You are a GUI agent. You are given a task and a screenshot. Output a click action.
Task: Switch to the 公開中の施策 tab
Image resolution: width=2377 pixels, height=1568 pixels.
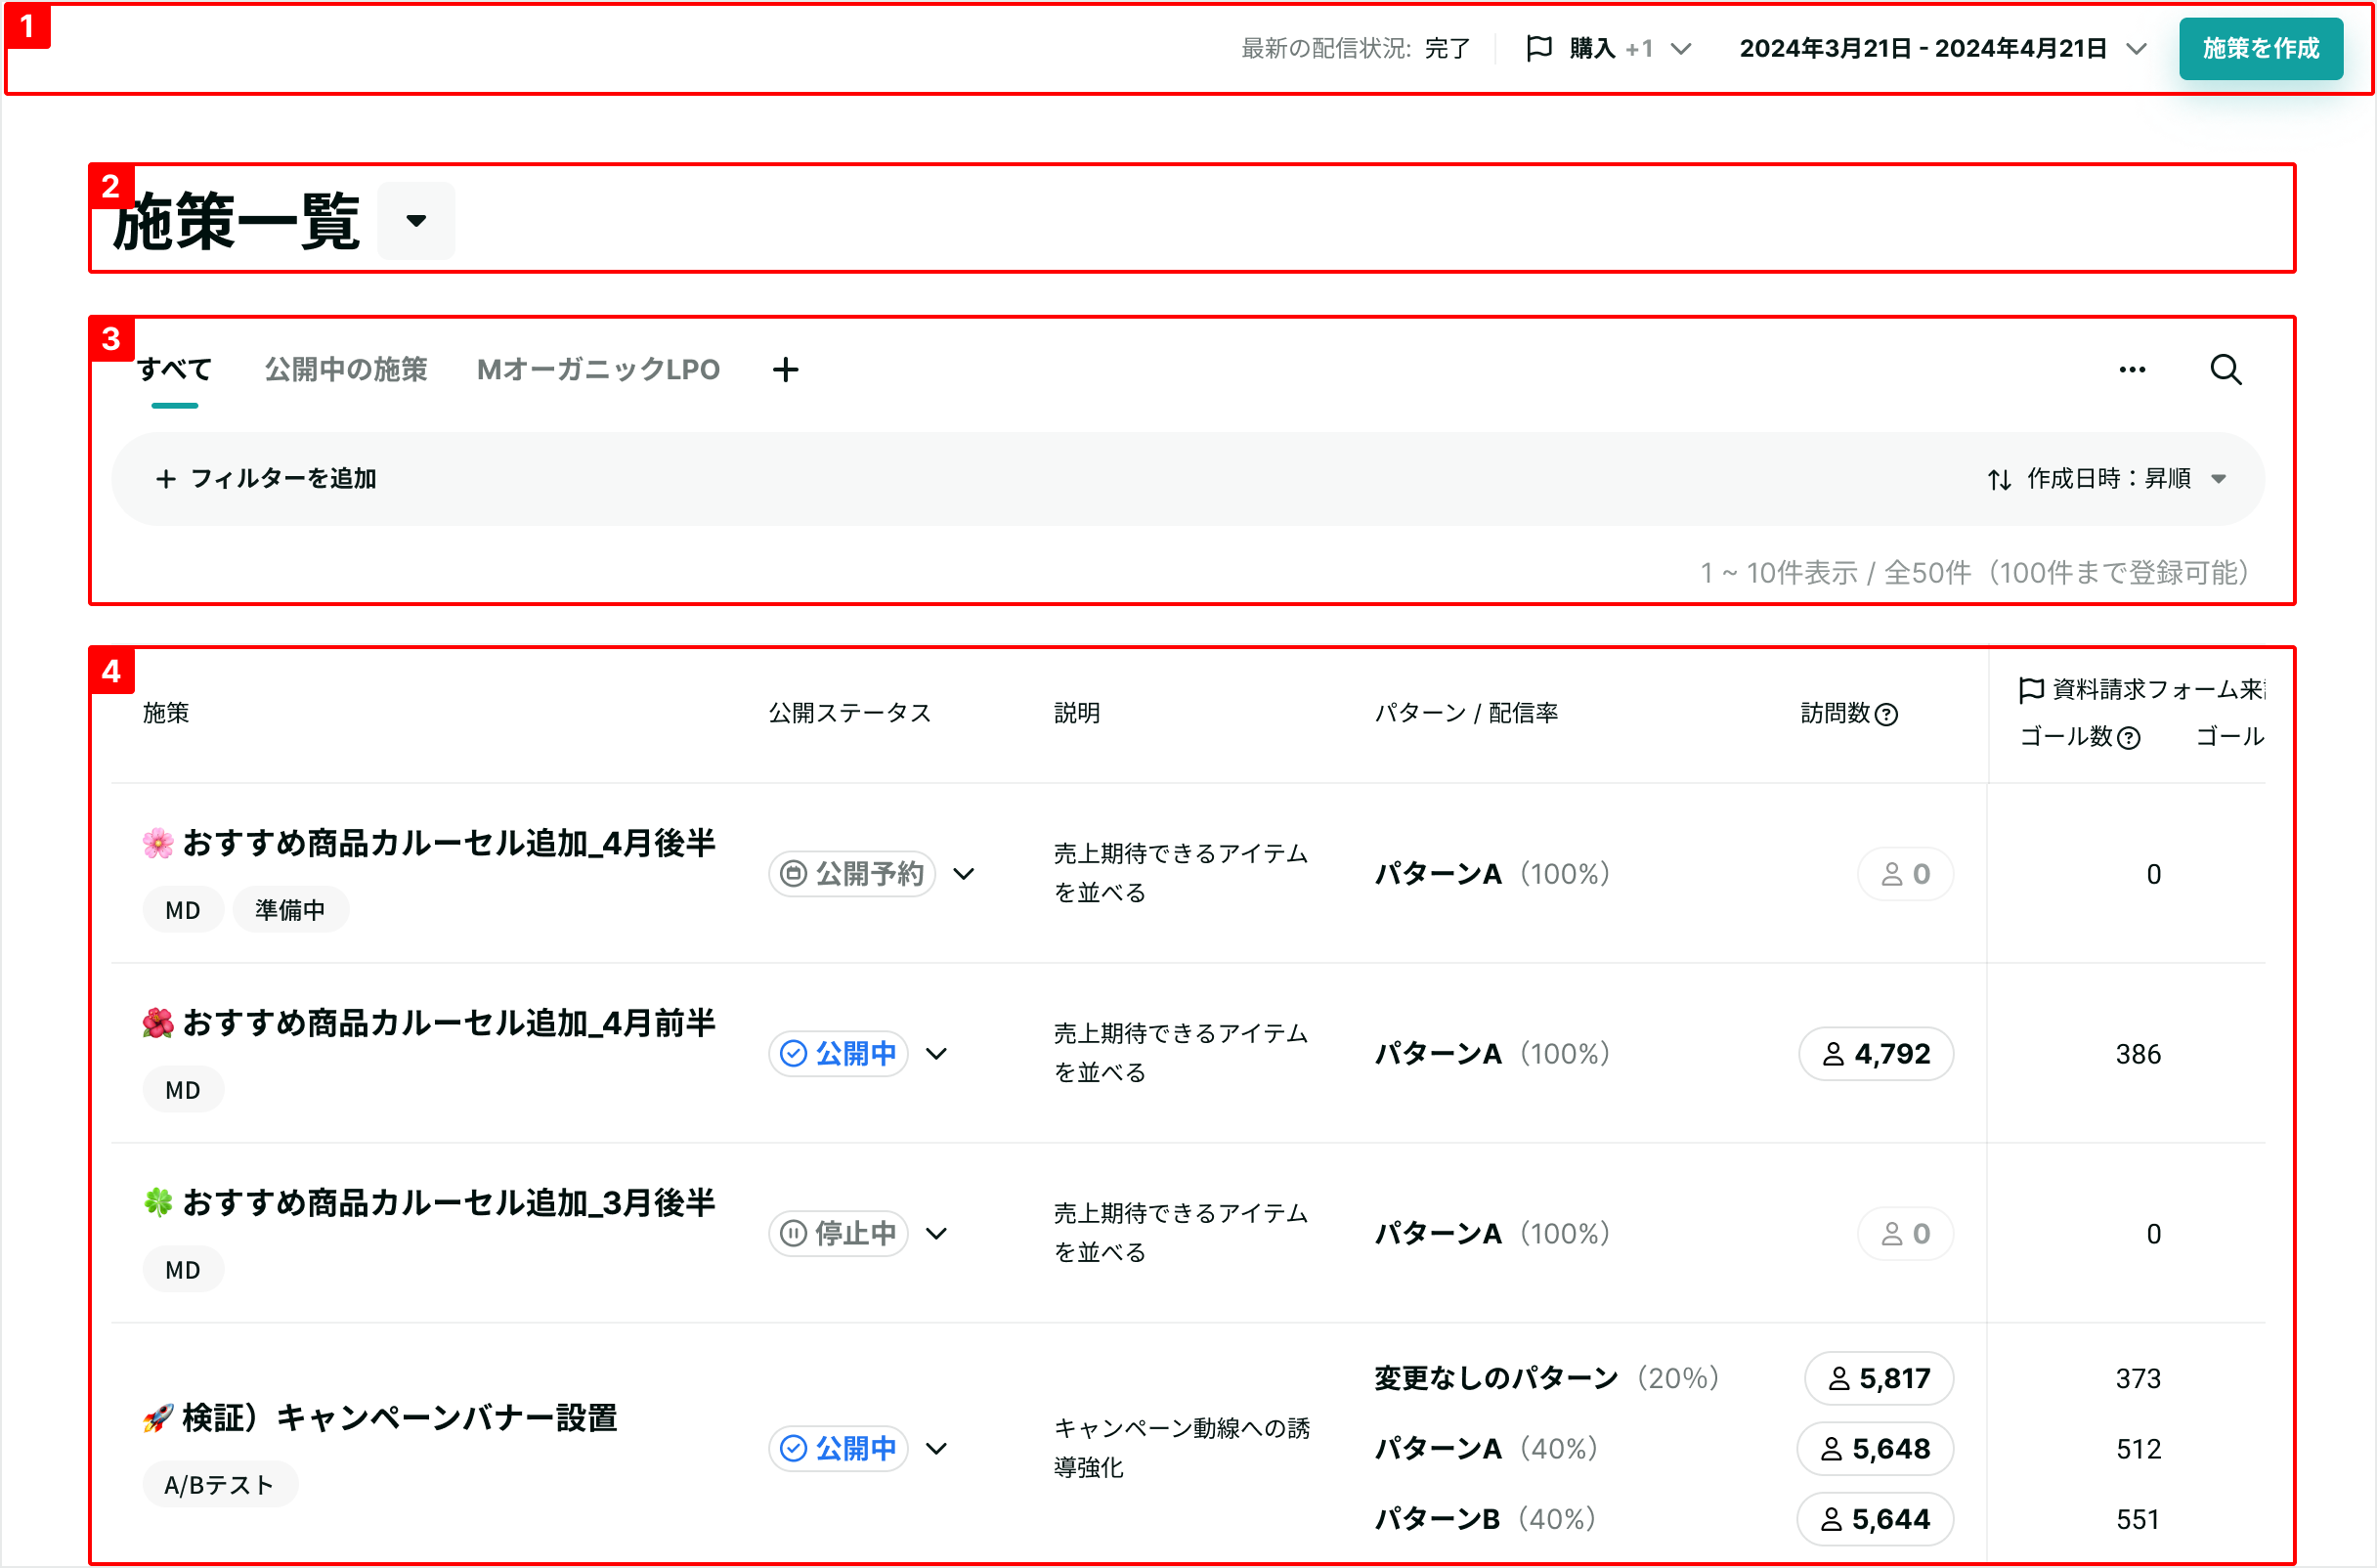(x=346, y=369)
